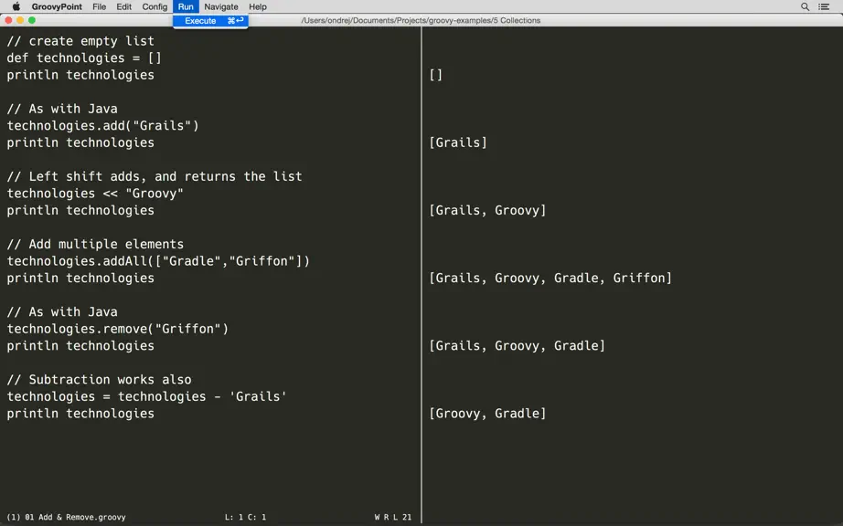Open the Help menu

(258, 6)
